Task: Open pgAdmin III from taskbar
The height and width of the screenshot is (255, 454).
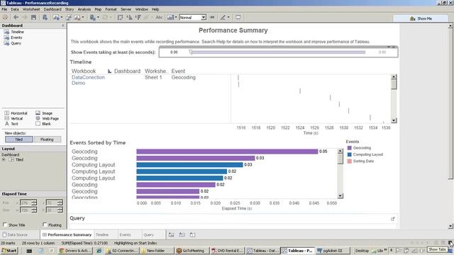Action: click(333, 251)
